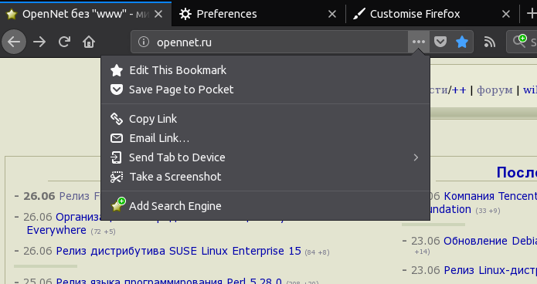Open the search engine magnifier dropdown

519,41
